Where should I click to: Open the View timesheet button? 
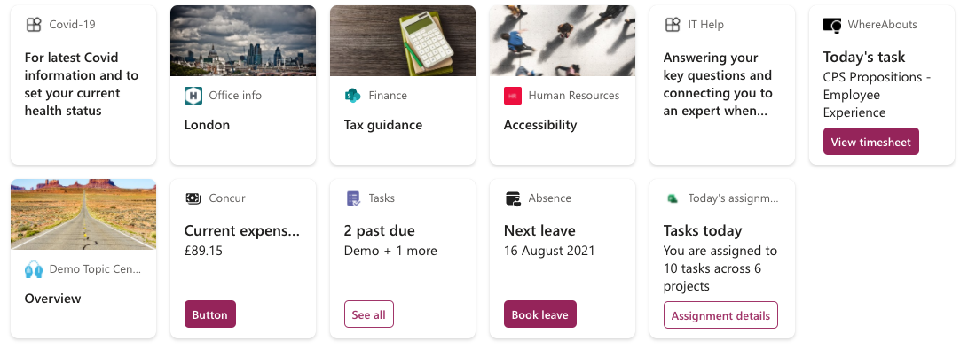(871, 141)
